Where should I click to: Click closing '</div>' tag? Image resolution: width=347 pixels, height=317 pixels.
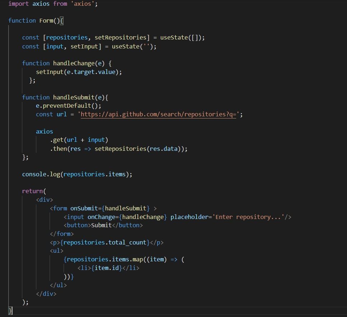(x=46, y=294)
